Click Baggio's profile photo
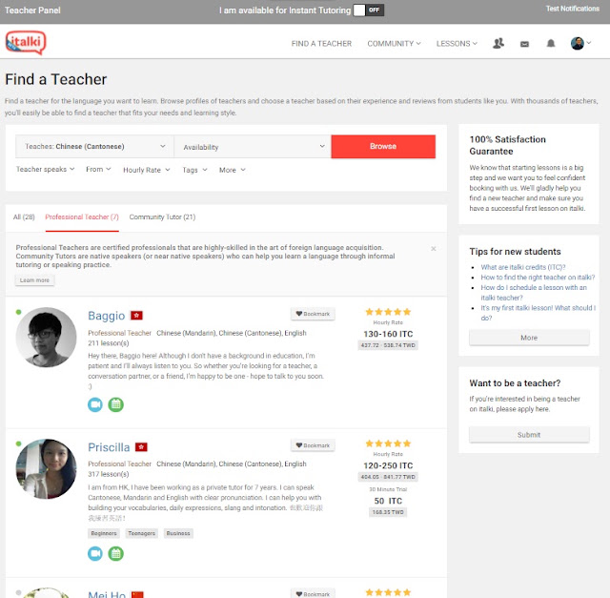The width and height of the screenshot is (610, 598). [47, 338]
